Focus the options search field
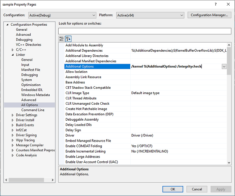Viewport: 235px width, 196px height. pyautogui.click(x=145, y=31)
